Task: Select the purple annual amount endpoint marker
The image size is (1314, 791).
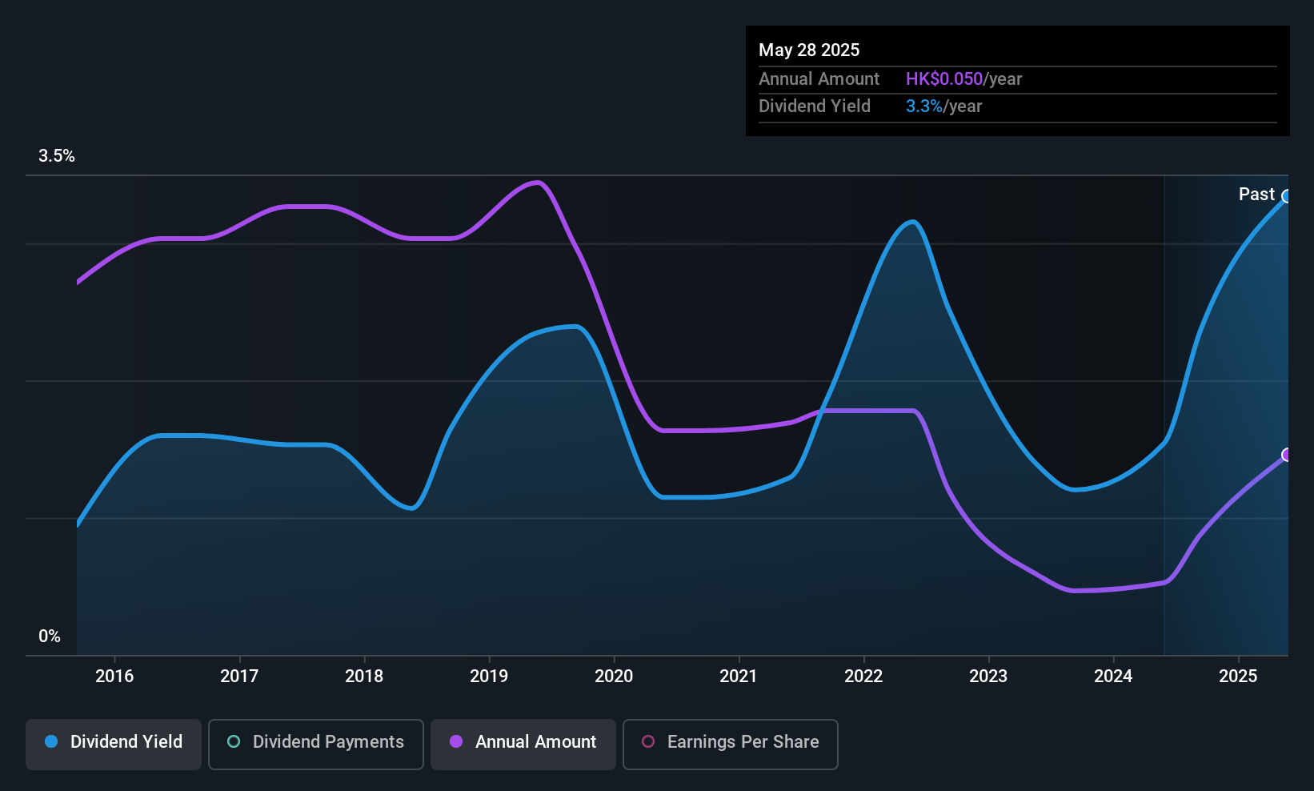Action: [1287, 455]
